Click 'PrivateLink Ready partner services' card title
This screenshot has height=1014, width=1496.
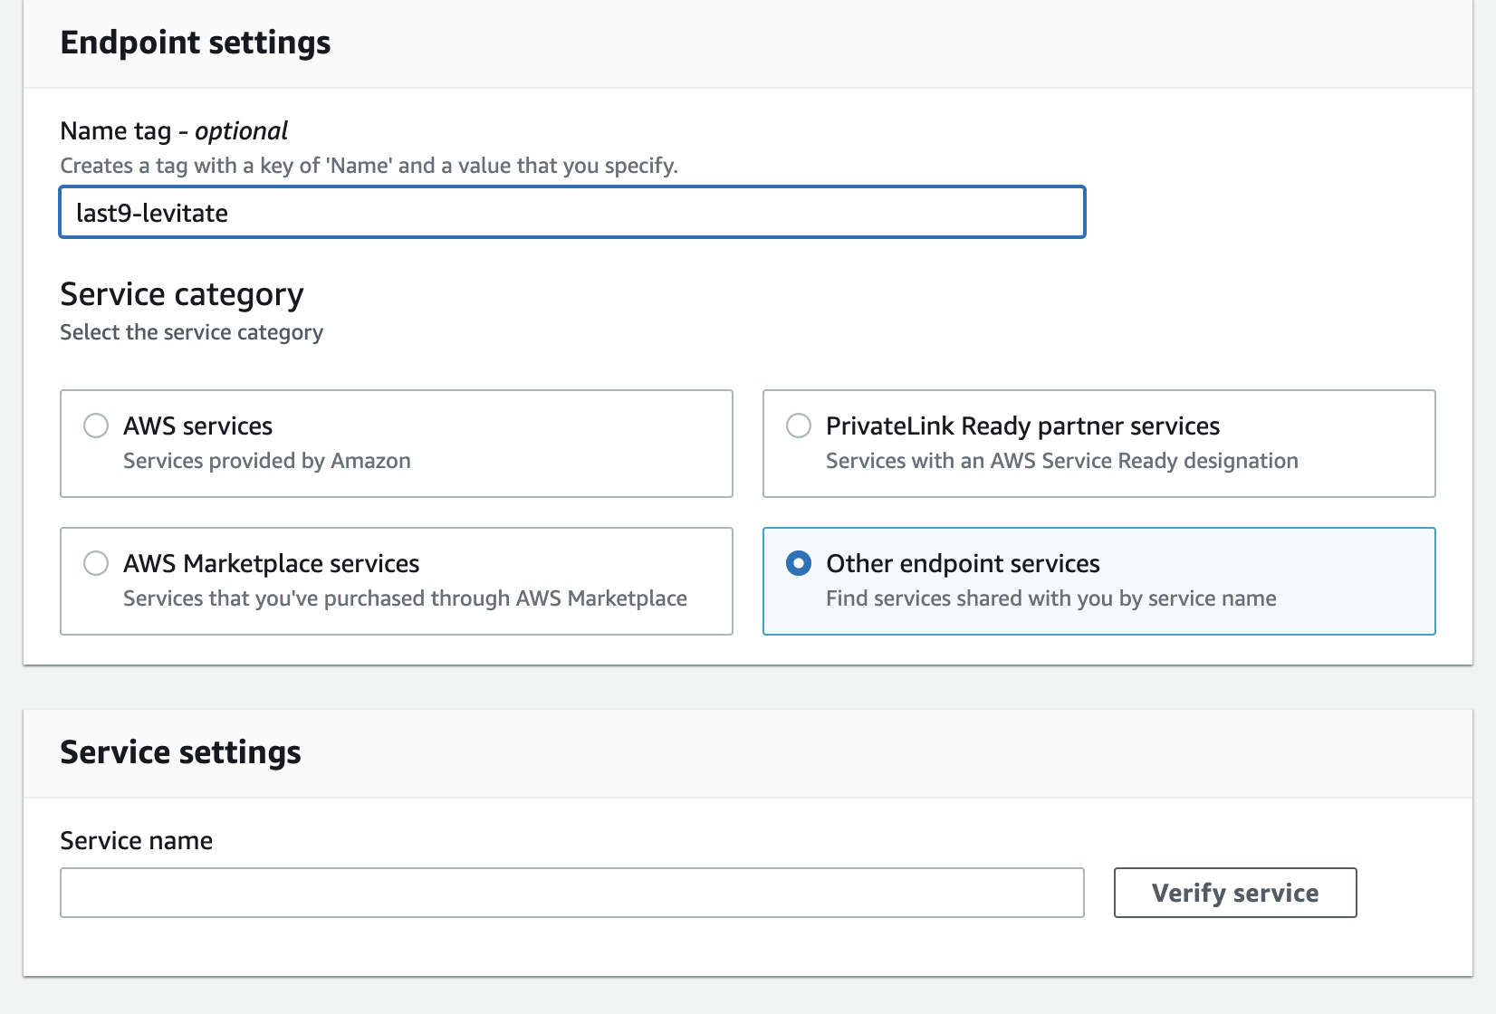[x=1022, y=426]
